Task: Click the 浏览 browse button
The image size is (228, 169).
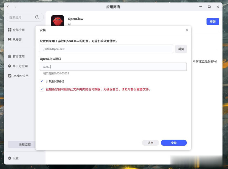Action: click(x=181, y=49)
